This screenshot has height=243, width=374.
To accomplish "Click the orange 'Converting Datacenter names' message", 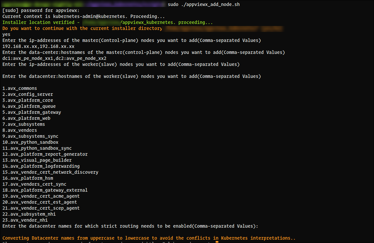I will pyautogui.click(x=149, y=238).
